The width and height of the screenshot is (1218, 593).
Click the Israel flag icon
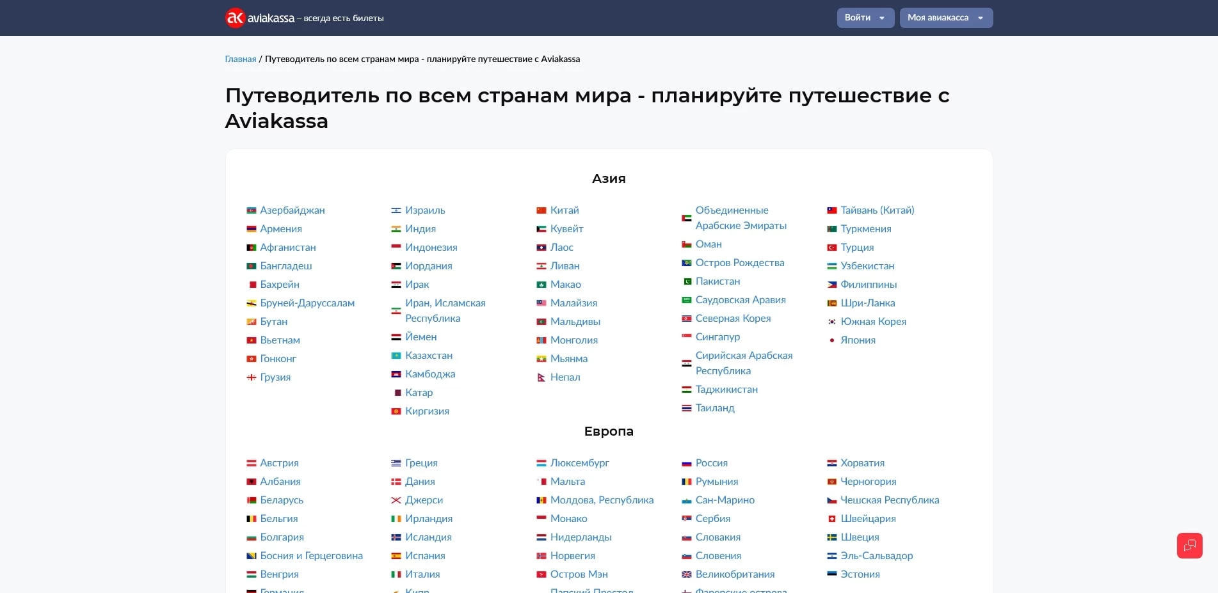click(x=396, y=210)
